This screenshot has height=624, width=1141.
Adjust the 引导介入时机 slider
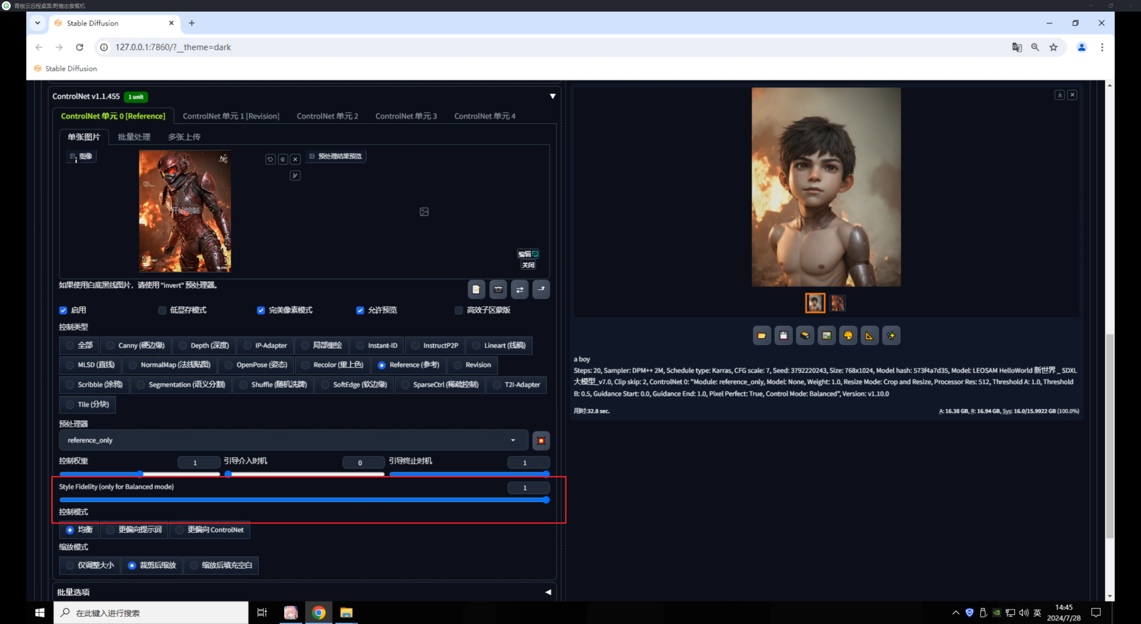(x=304, y=474)
